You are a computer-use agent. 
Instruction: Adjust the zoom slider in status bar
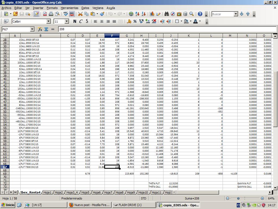coord(238,198)
